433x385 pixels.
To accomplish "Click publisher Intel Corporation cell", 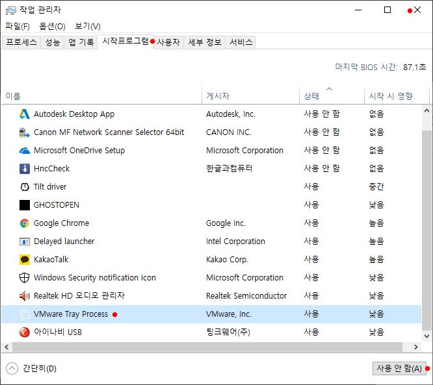I will click(x=235, y=242).
